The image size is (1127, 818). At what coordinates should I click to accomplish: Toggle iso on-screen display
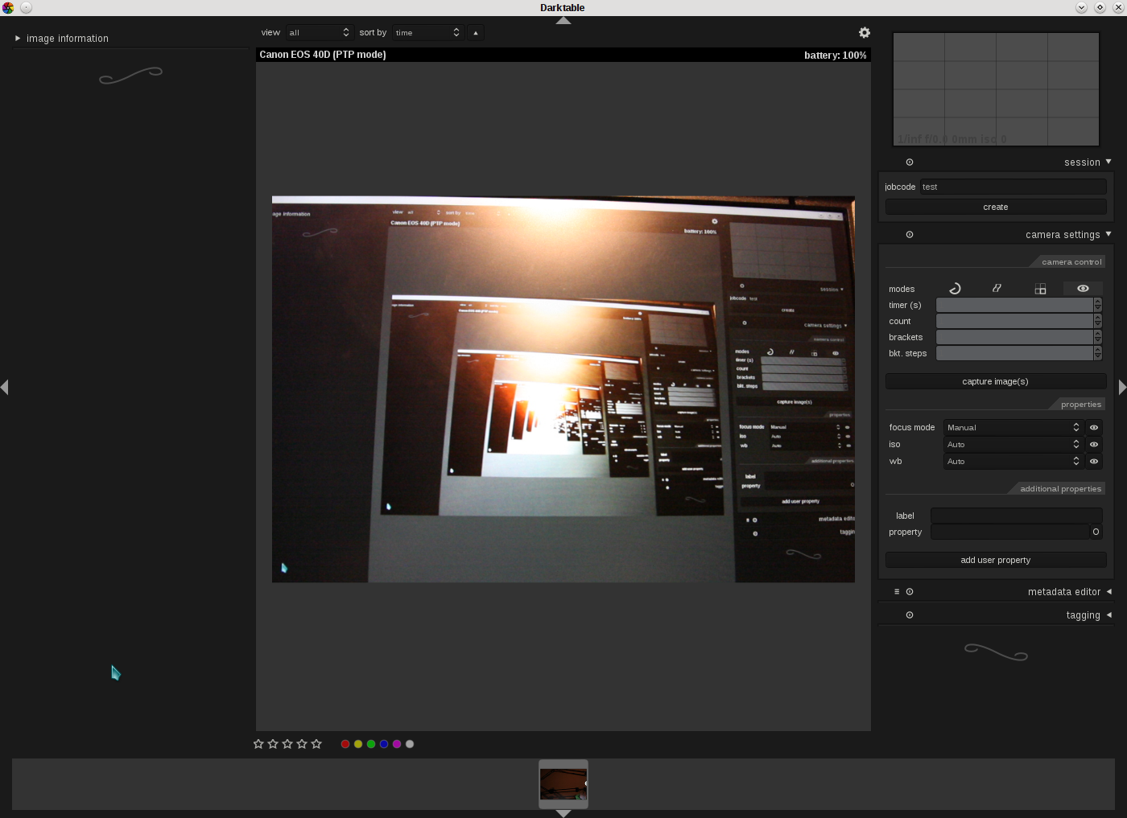point(1094,445)
